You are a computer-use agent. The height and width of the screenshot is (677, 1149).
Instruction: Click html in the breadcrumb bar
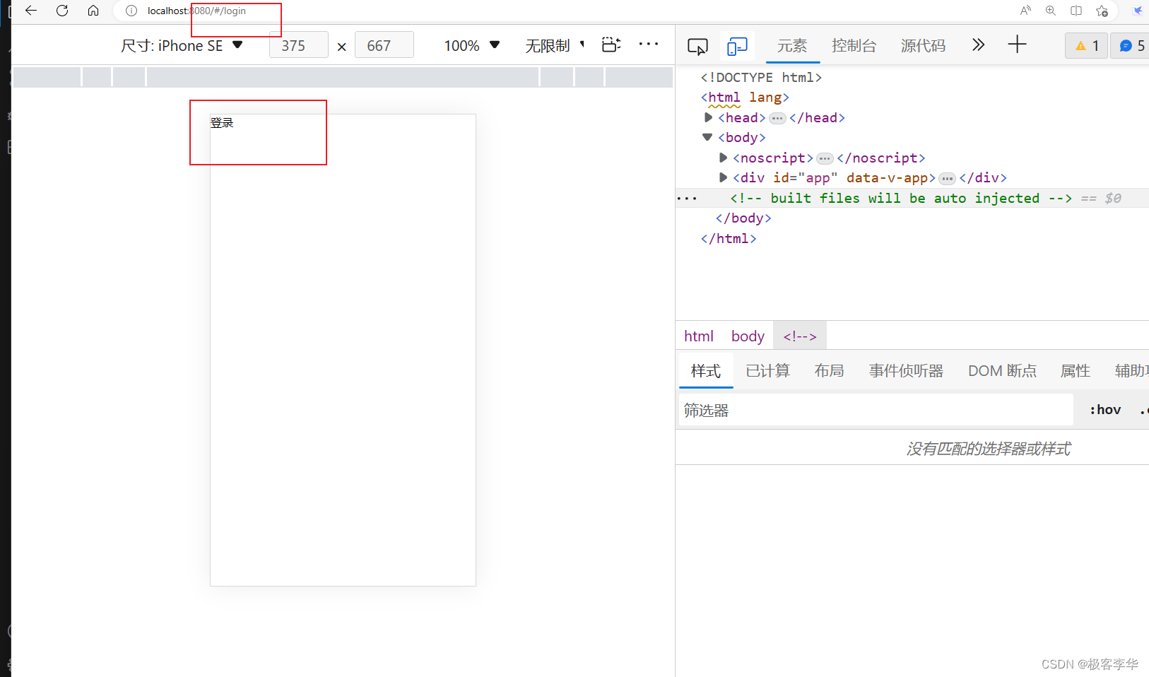click(x=699, y=336)
